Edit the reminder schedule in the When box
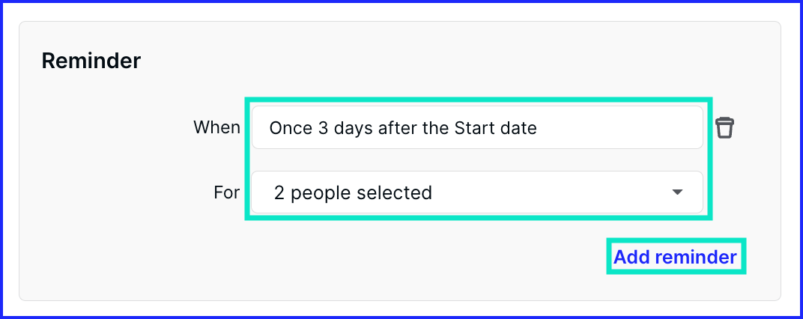 coord(477,127)
